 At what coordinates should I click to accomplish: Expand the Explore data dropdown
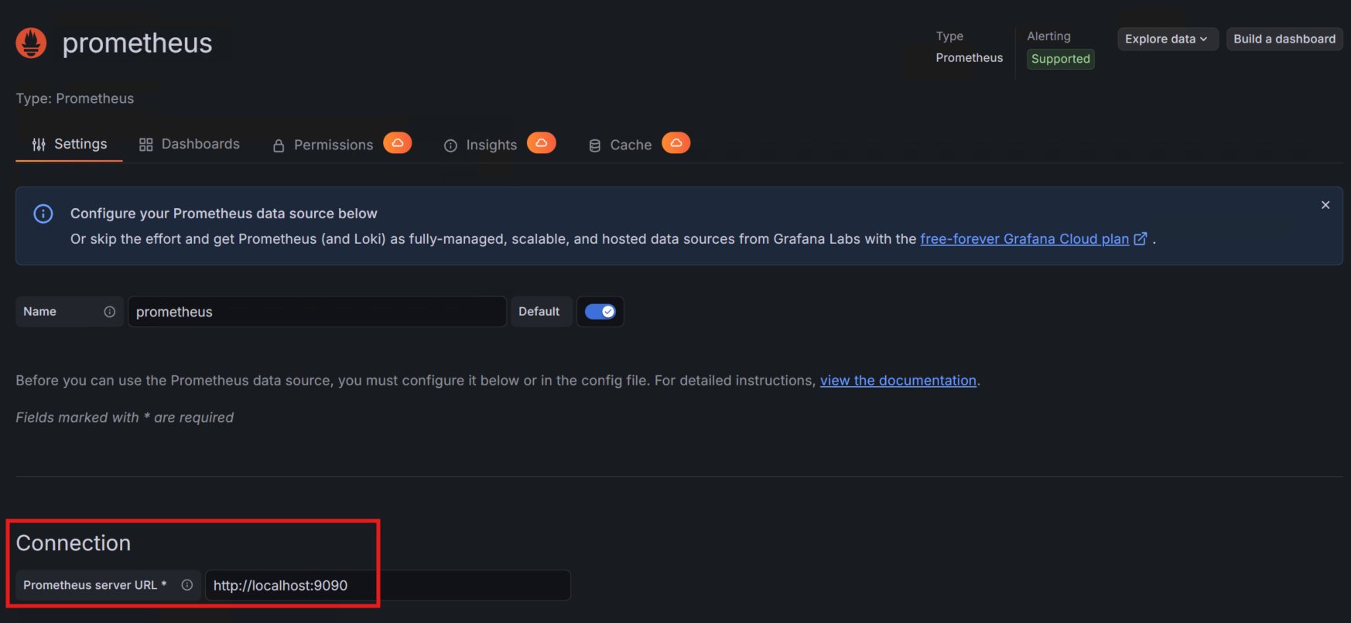pos(1167,39)
